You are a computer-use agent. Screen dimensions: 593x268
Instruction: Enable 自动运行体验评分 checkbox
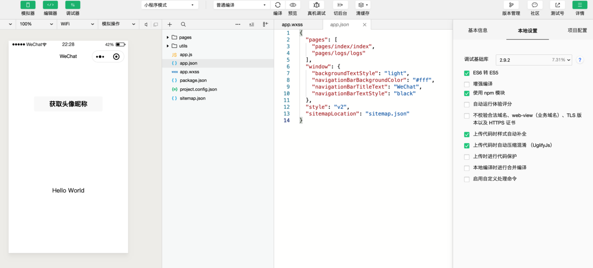[x=466, y=104]
